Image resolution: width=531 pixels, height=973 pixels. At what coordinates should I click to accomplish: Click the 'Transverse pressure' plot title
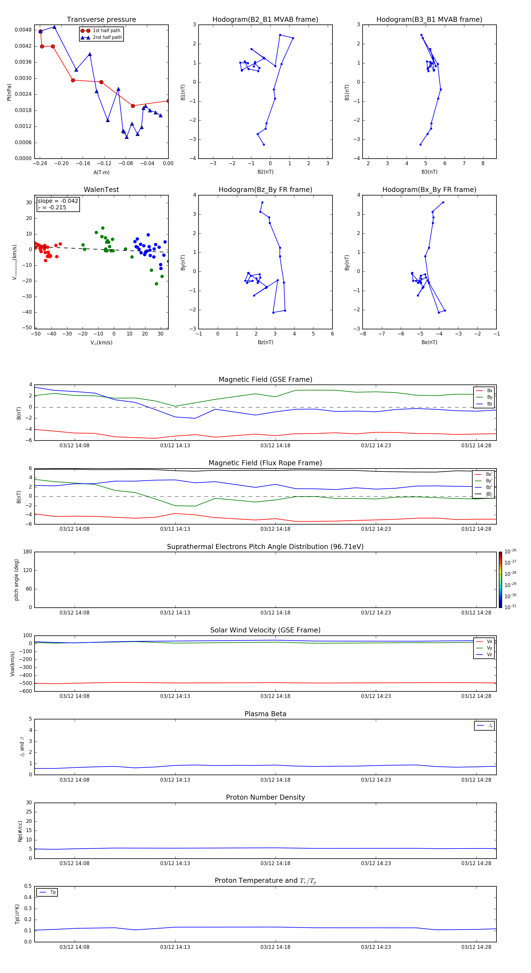[101, 19]
